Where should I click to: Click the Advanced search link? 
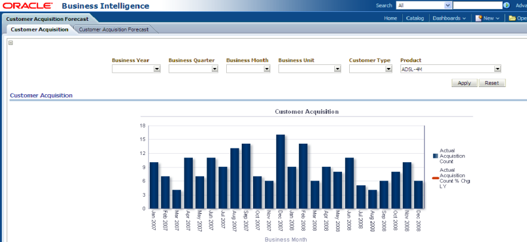tap(521, 5)
